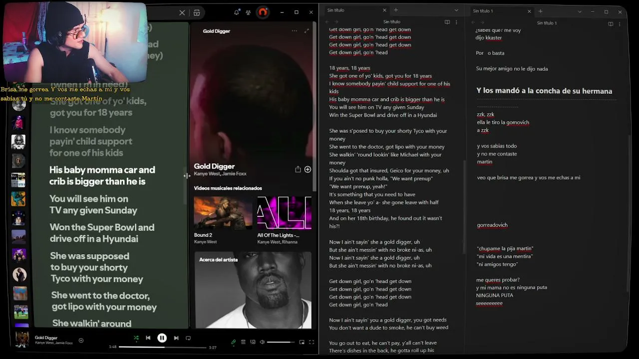Open Kanye West, Jamie Foxx artist link in panel

click(220, 174)
